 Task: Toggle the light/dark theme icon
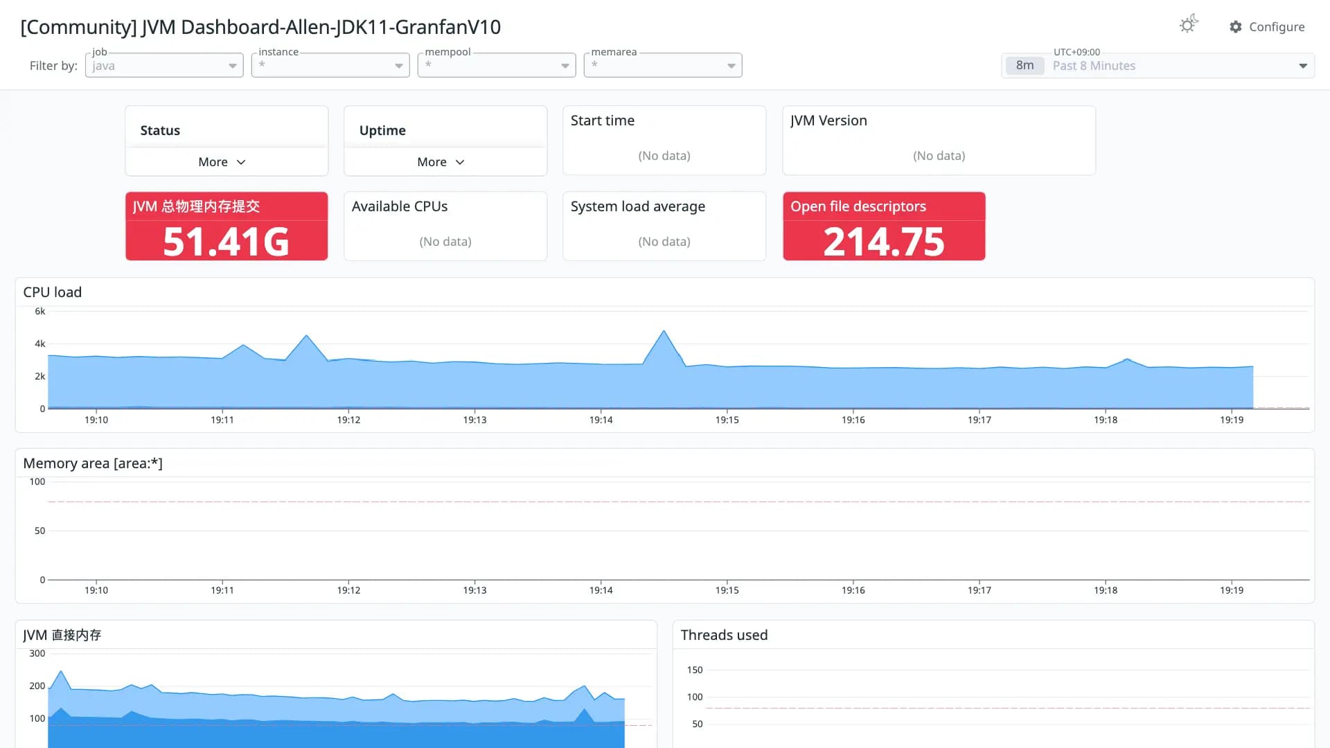pyautogui.click(x=1189, y=25)
